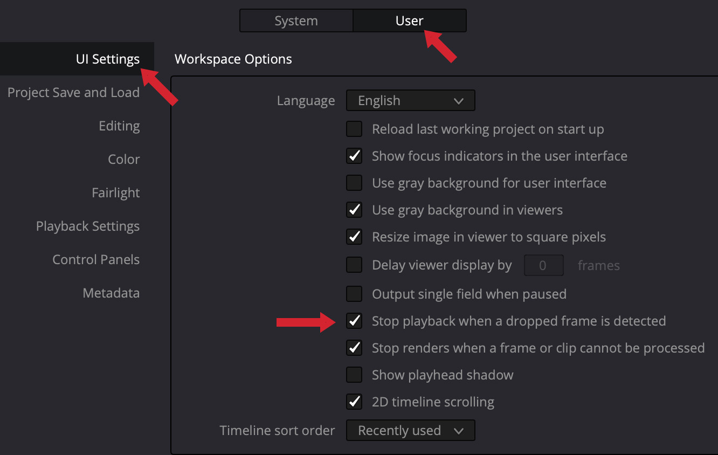The width and height of the screenshot is (718, 455).
Task: Enable Reload last working project checkbox
Action: 354,129
